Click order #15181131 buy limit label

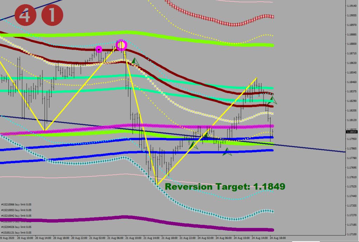point(16,233)
